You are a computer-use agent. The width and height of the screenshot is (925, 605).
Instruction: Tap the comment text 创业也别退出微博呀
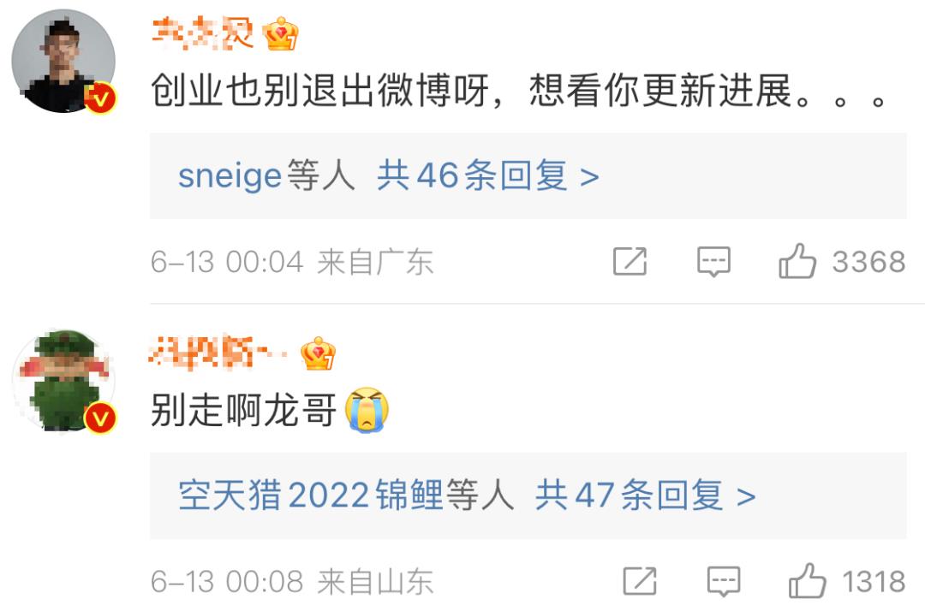click(x=319, y=91)
